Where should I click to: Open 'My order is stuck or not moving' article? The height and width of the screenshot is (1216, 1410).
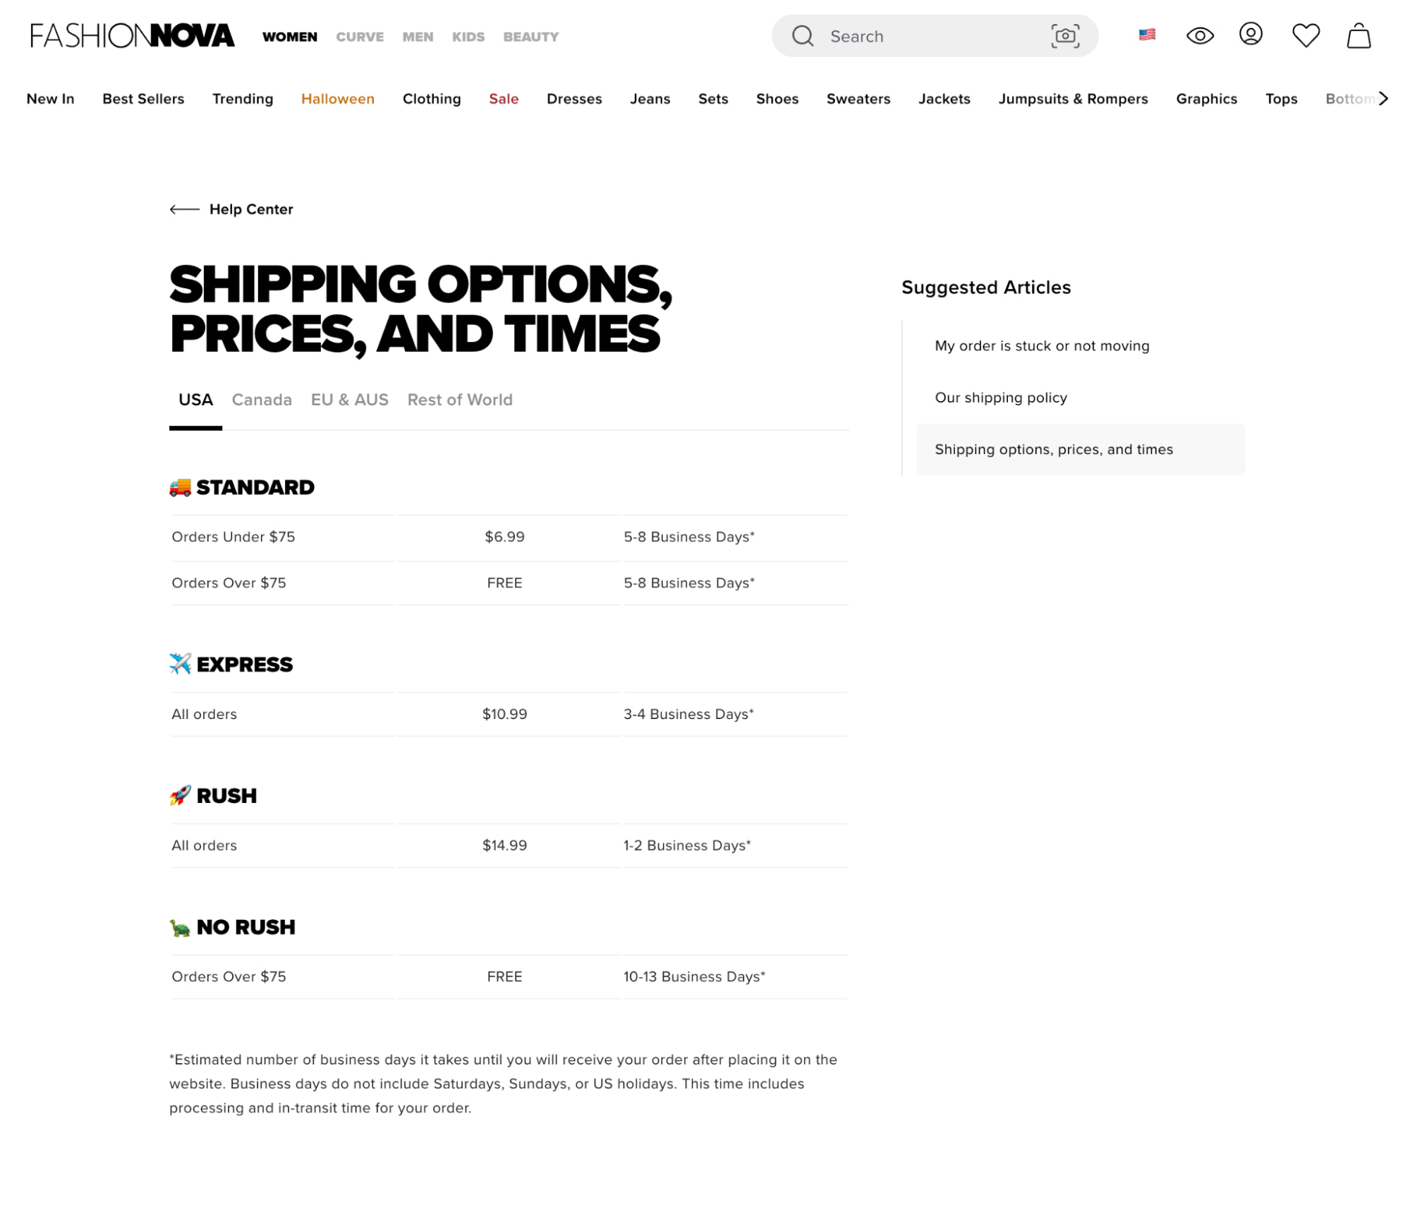1042,346
